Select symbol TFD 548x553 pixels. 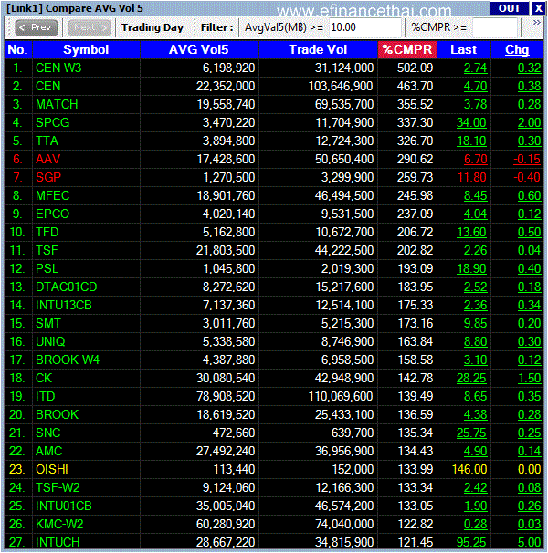(47, 233)
